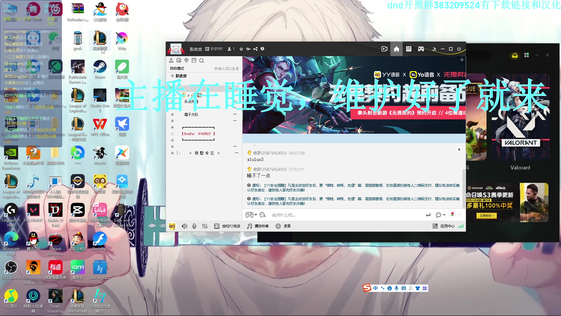The image size is (561, 316).
Task: Switch to the home tab in YY header
Action: 396,49
